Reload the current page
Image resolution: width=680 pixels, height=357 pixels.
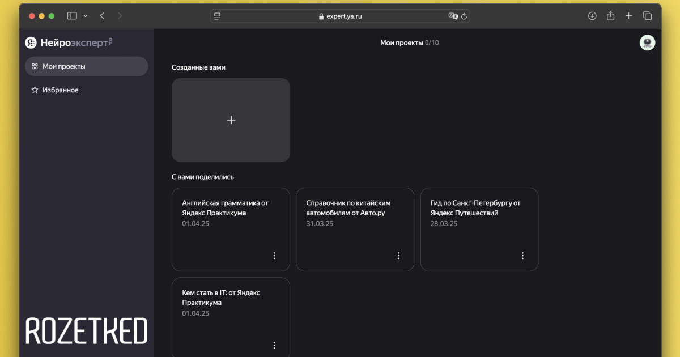pyautogui.click(x=464, y=16)
